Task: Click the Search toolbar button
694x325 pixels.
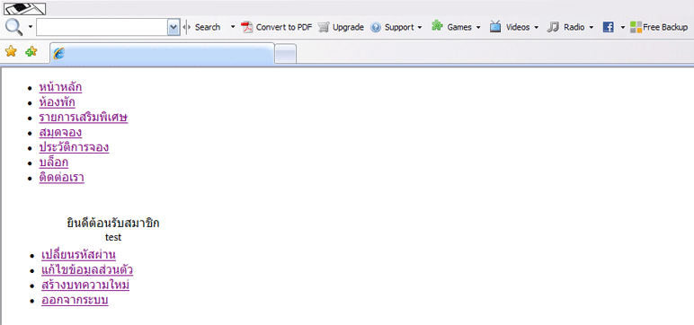Action: pos(208,28)
